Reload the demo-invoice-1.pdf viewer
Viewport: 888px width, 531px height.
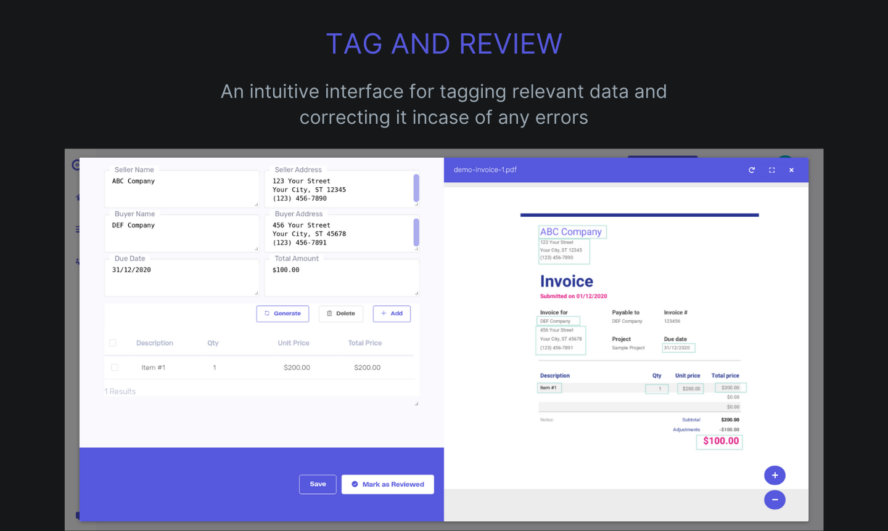(x=752, y=170)
